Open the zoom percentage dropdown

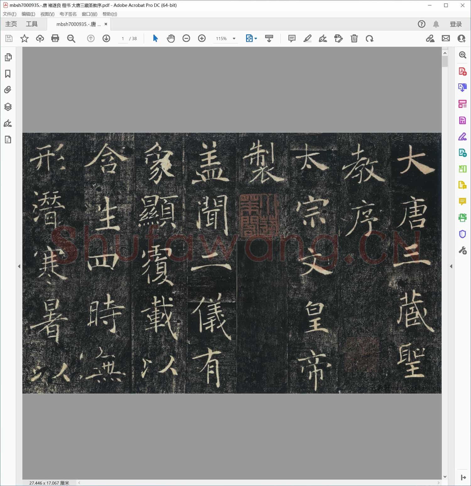(x=234, y=39)
